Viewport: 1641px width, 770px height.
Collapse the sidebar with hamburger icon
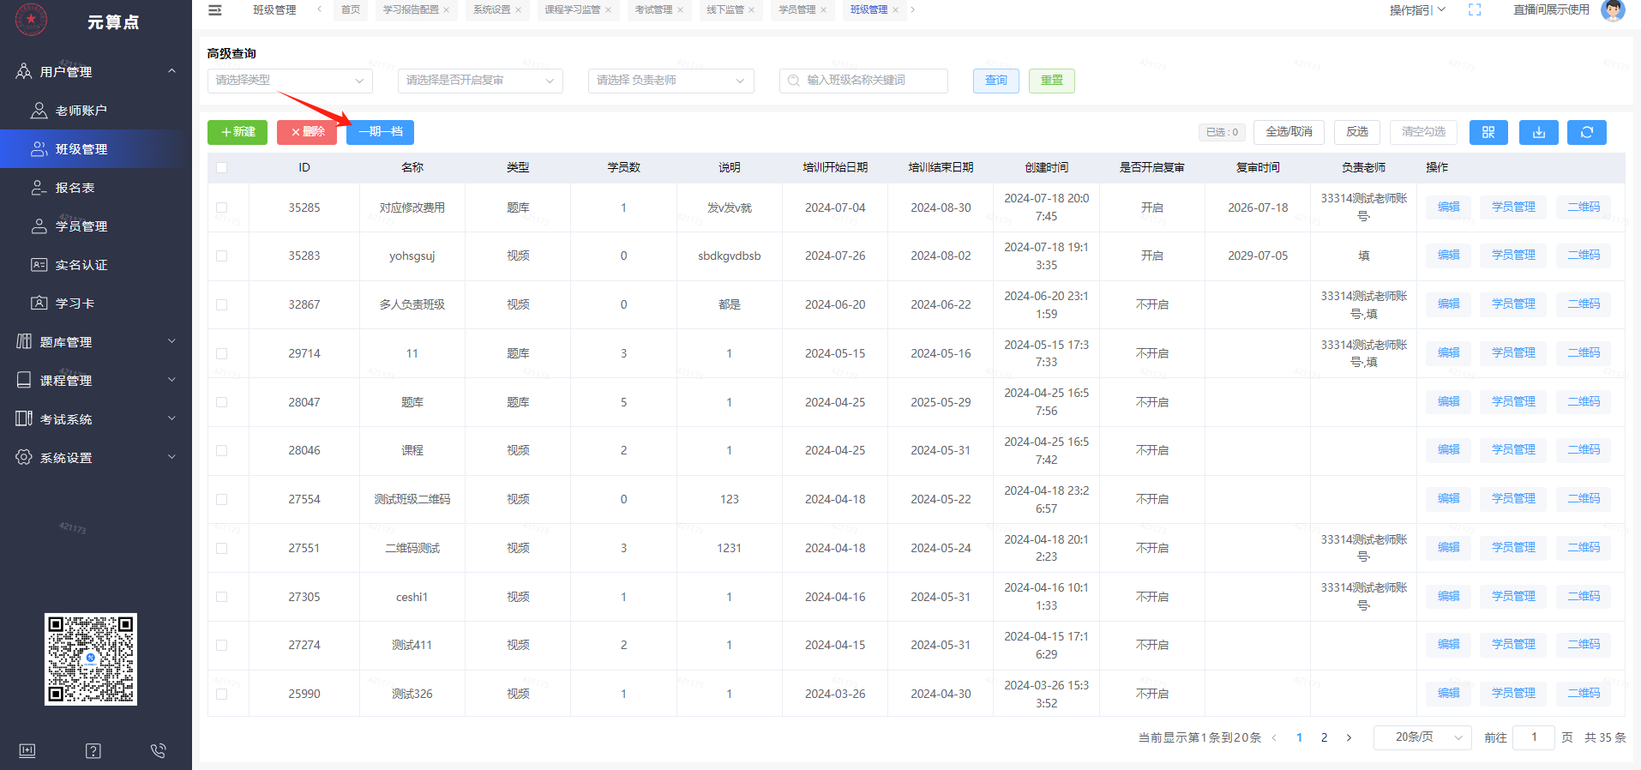click(x=215, y=10)
